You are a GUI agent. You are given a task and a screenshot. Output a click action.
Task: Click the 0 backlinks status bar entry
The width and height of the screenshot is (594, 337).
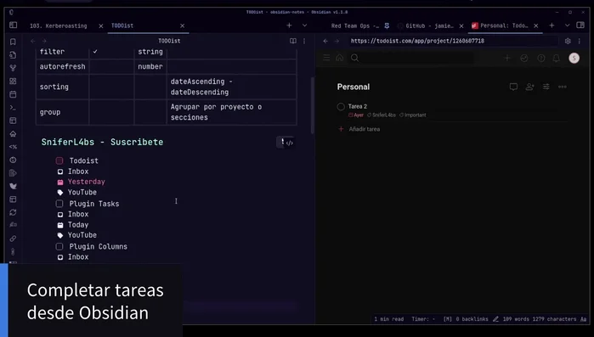click(x=472, y=319)
